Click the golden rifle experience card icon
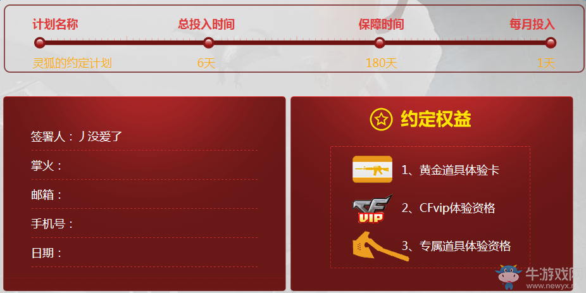Viewport: 586px width, 293px height. tap(372, 170)
